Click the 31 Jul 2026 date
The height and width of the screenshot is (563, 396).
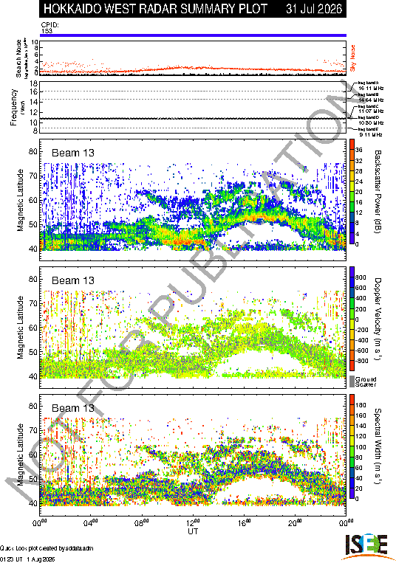click(314, 9)
